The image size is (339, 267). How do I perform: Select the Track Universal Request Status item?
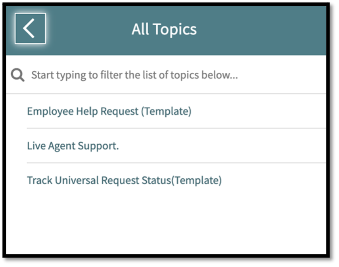click(124, 180)
